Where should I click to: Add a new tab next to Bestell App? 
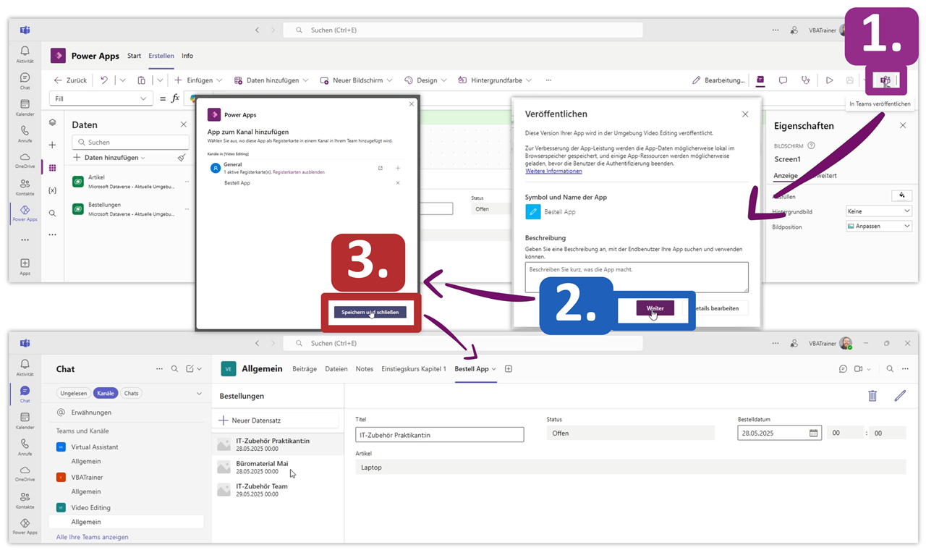(509, 369)
